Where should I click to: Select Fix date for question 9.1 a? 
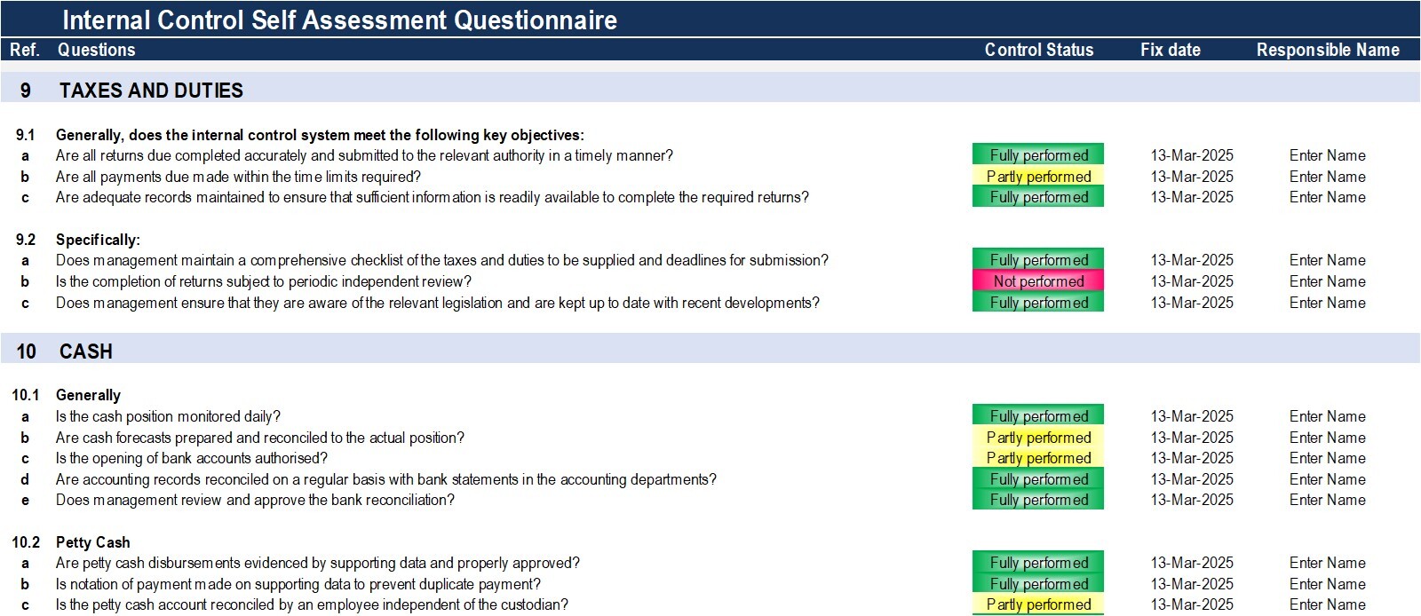pyautogui.click(x=1192, y=155)
